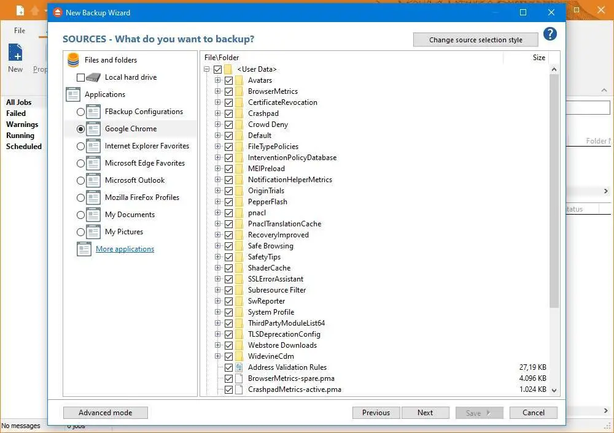Expand the Crowd Deny folder node
The width and height of the screenshot is (614, 433).
[218, 125]
